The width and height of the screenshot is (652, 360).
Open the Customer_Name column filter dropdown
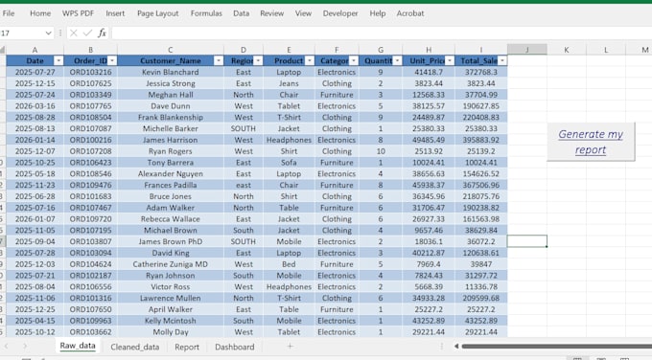(219, 60)
